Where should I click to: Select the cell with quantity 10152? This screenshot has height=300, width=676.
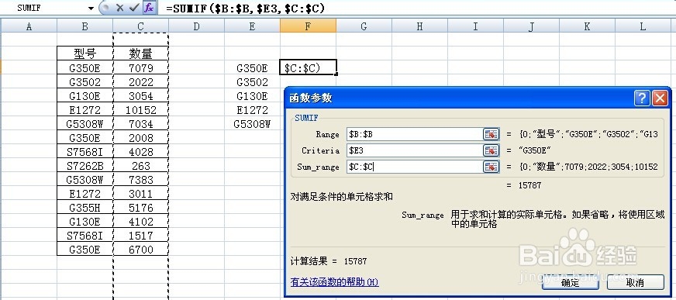click(x=140, y=110)
